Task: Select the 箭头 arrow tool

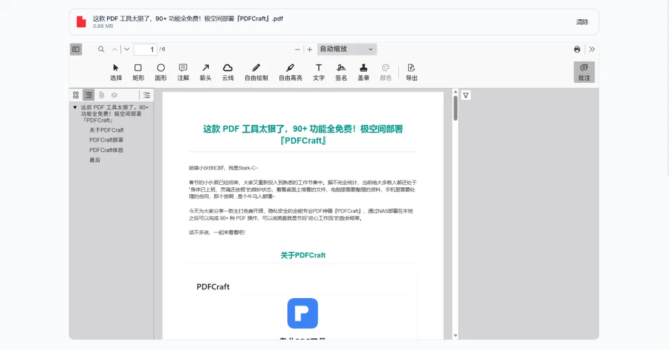Action: 206,72
